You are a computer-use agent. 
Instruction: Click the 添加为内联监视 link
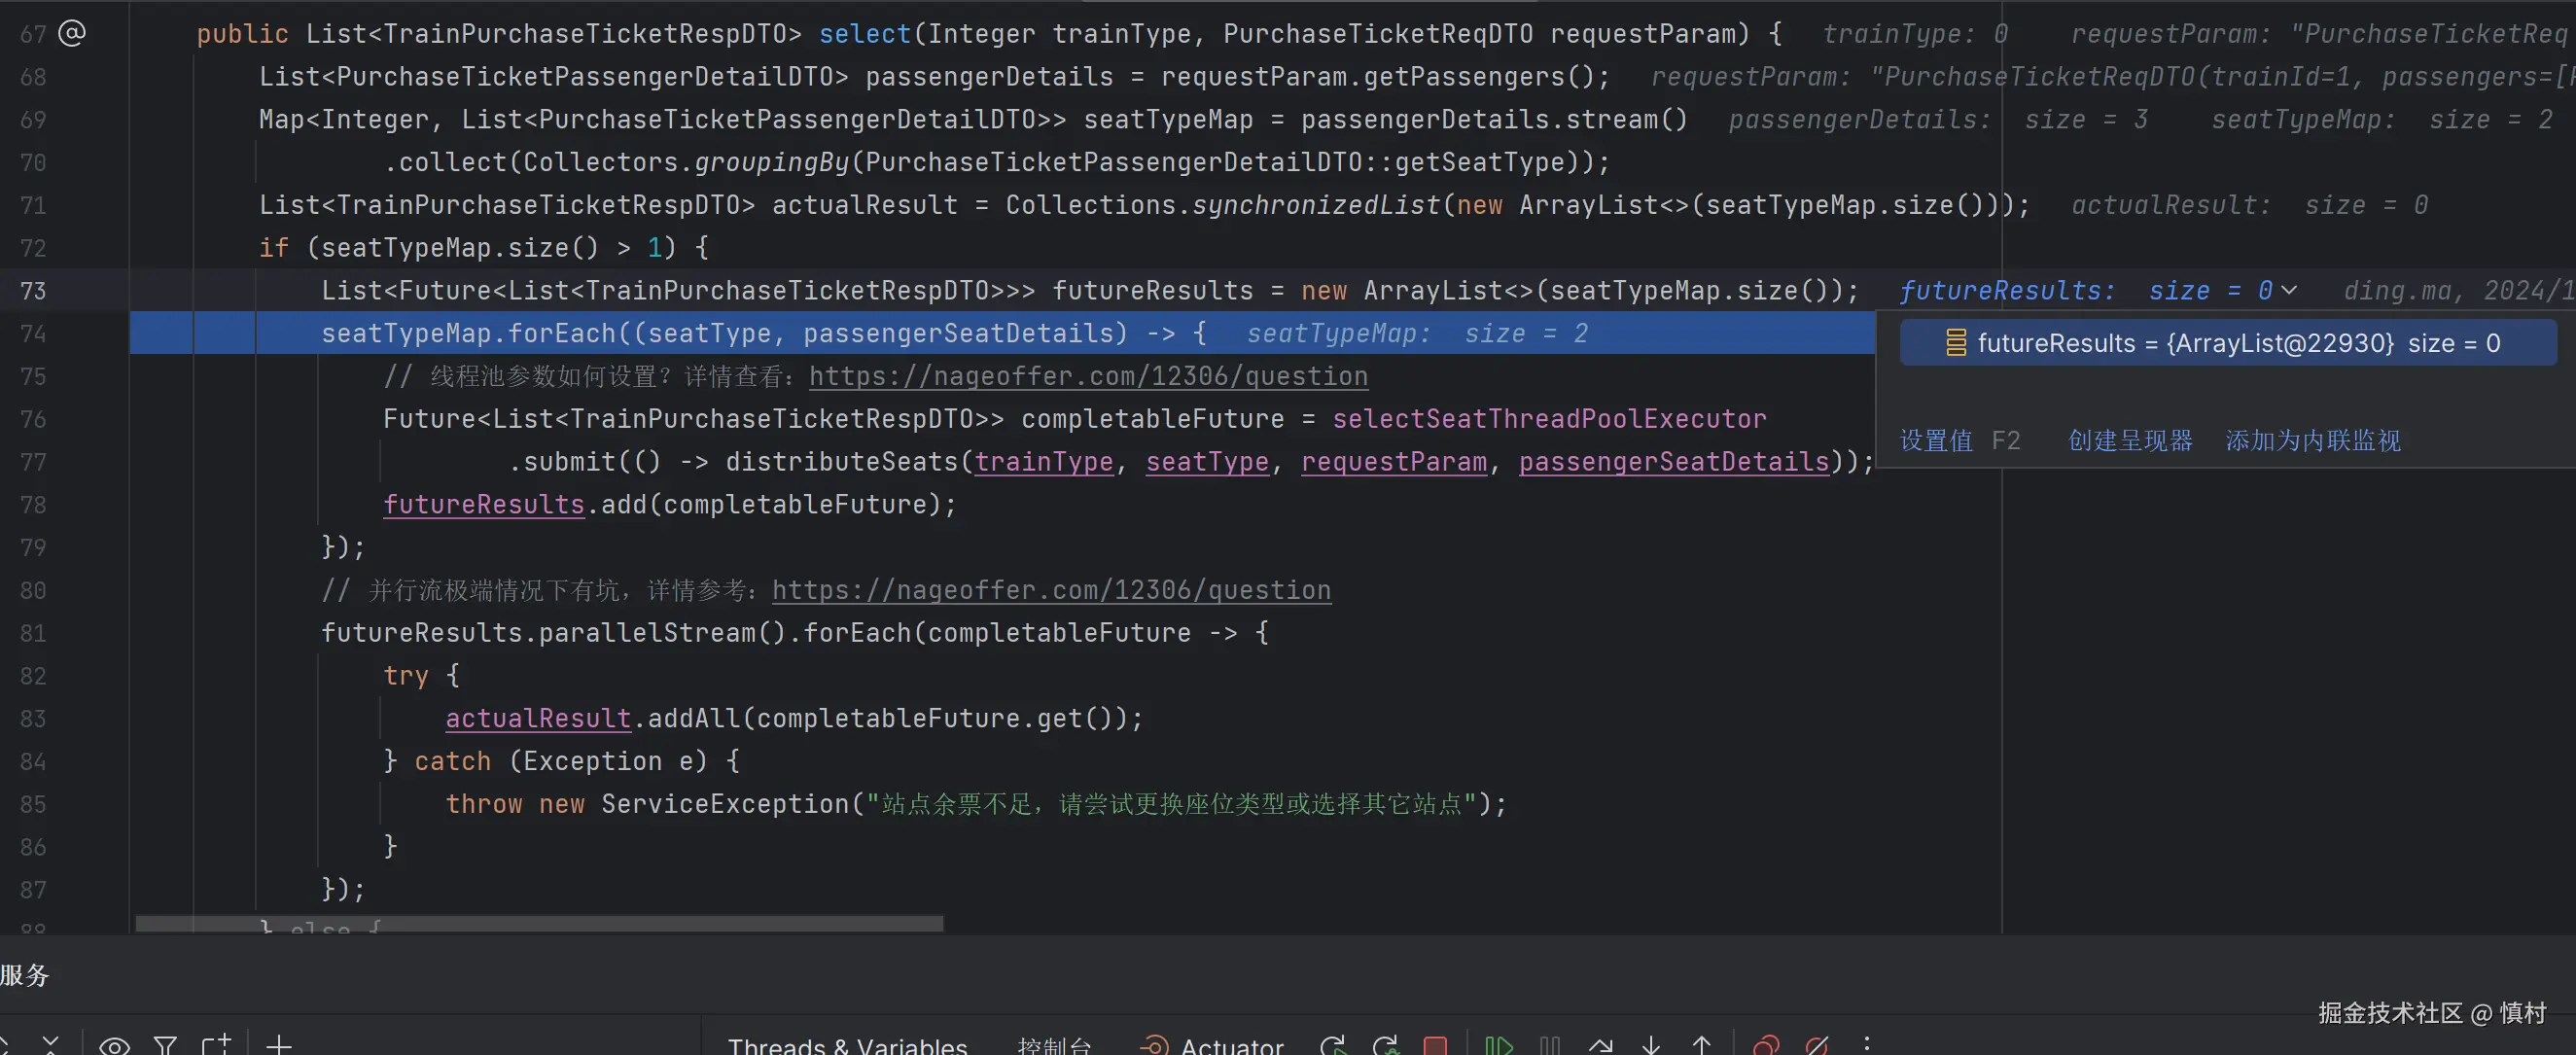(x=2312, y=440)
